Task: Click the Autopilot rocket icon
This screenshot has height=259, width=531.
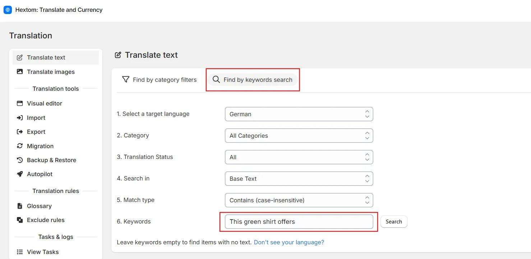Action: 20,174
